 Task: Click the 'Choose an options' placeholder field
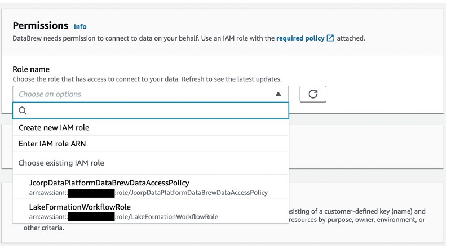click(151, 94)
